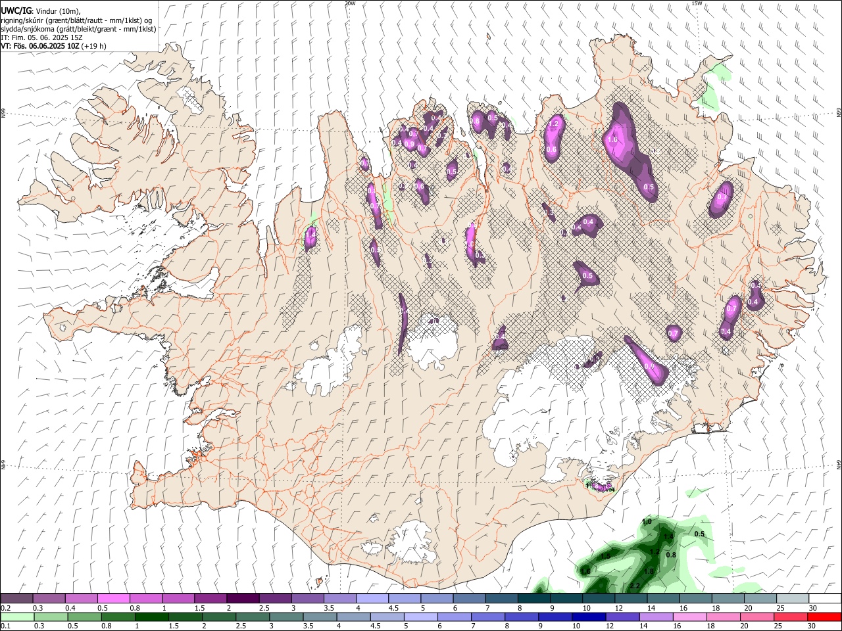Click the 'VT: Fös. 06.06.2025 10Z (+19 h)' line

point(53,46)
